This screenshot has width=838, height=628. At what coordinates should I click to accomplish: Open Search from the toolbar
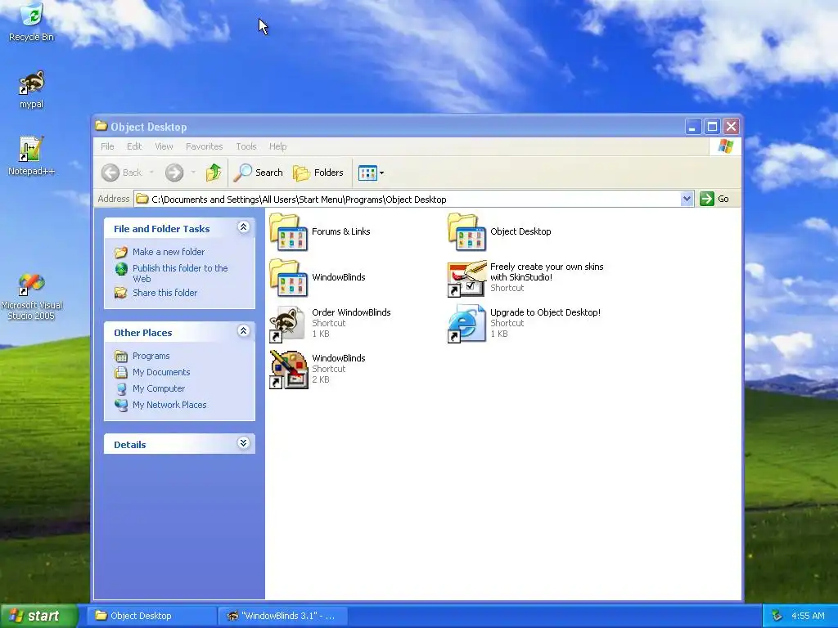259,173
